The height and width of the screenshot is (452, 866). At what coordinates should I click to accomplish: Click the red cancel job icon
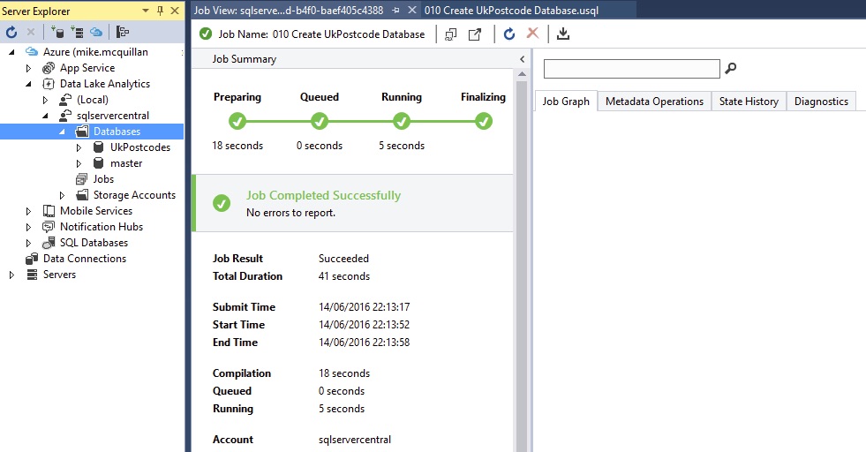pyautogui.click(x=532, y=34)
